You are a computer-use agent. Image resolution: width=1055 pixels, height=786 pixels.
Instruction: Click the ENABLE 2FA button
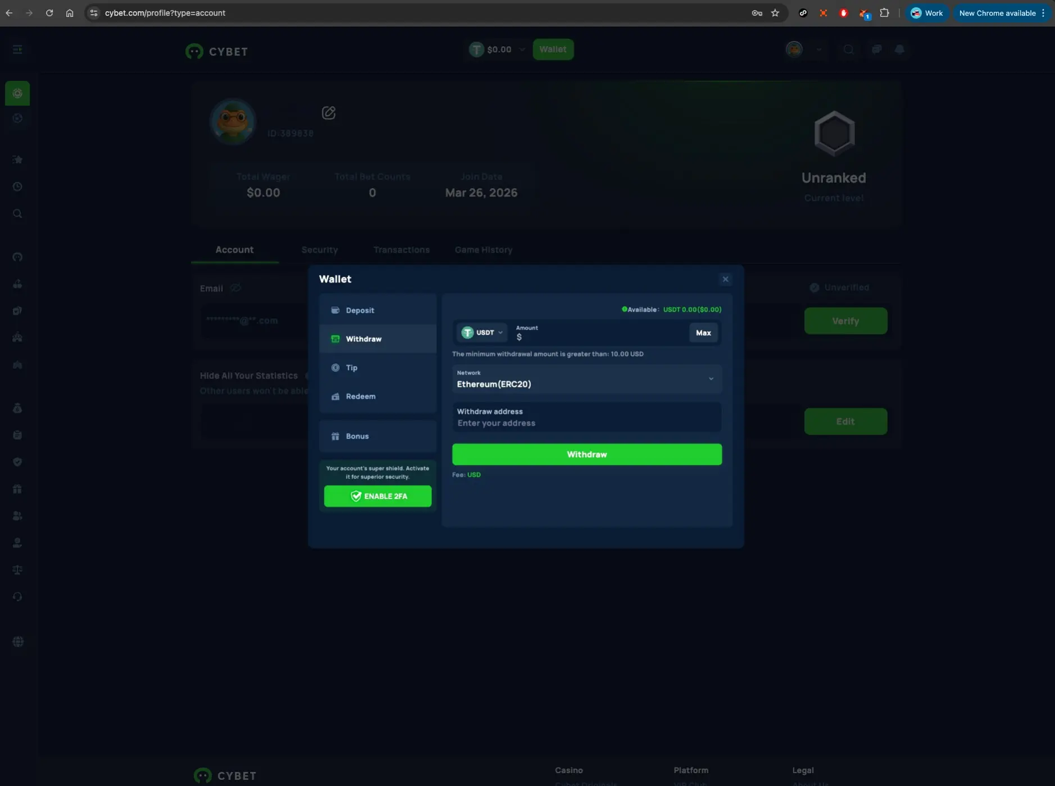click(378, 496)
